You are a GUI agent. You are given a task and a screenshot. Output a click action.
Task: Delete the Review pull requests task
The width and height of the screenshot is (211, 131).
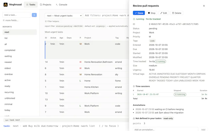point(176,13)
